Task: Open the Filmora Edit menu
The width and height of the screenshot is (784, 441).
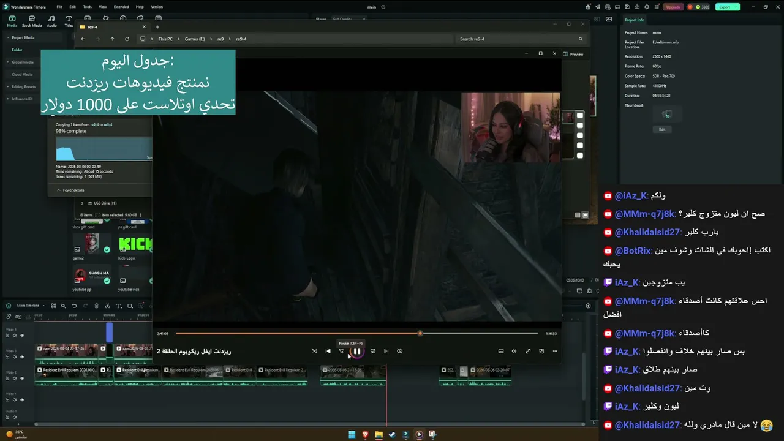Action: (73, 7)
